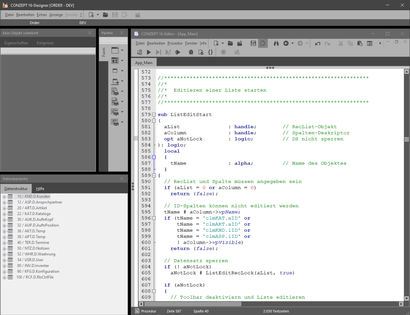
Task: Click the folder-with-arrow icon in editor toolbar
Action: [240, 43]
